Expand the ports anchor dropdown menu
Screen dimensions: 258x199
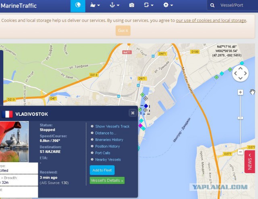point(114,5)
